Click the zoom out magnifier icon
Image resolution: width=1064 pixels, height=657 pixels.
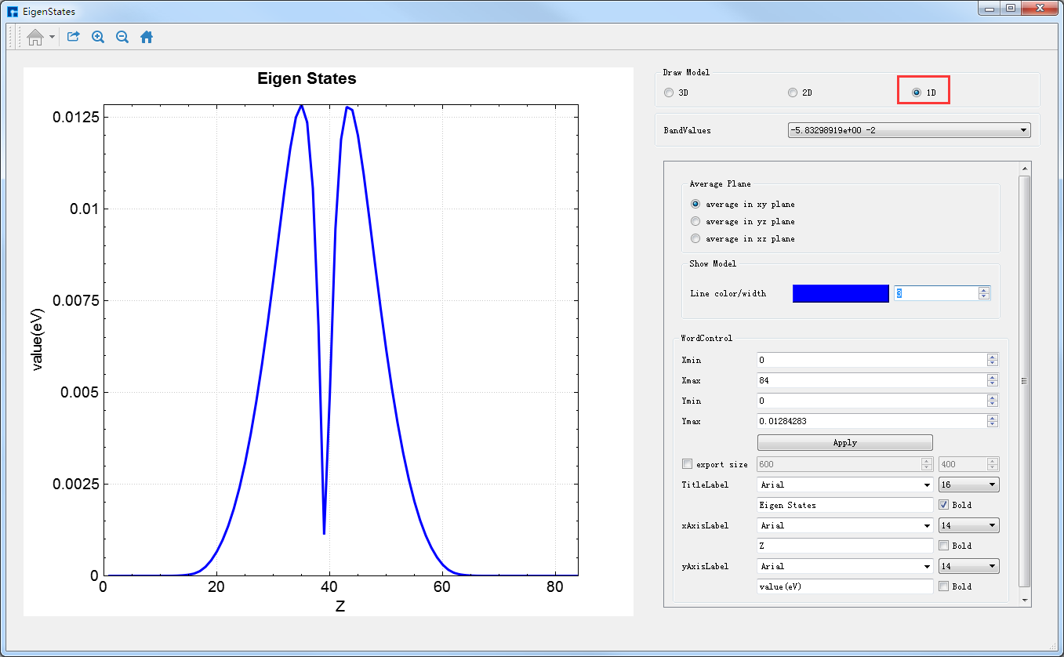coord(122,37)
